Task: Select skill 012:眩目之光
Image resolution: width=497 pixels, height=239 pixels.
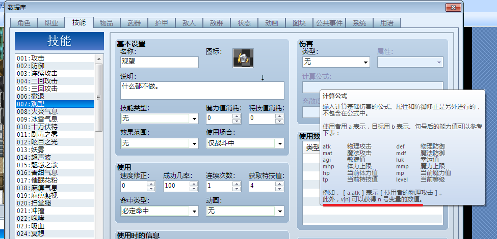Action: (x=55, y=142)
